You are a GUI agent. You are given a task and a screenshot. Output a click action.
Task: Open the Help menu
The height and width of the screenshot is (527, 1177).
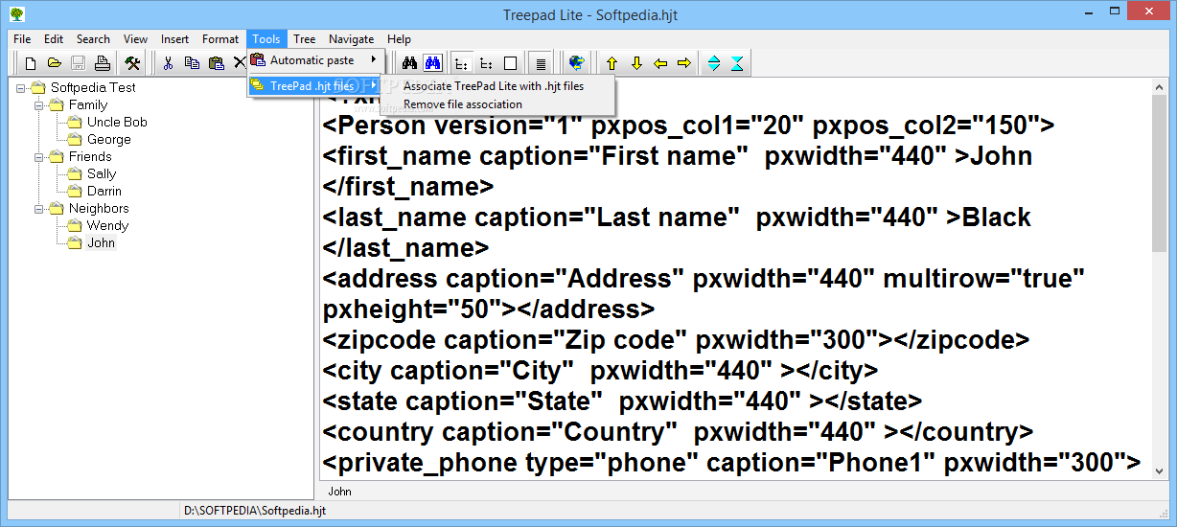400,39
